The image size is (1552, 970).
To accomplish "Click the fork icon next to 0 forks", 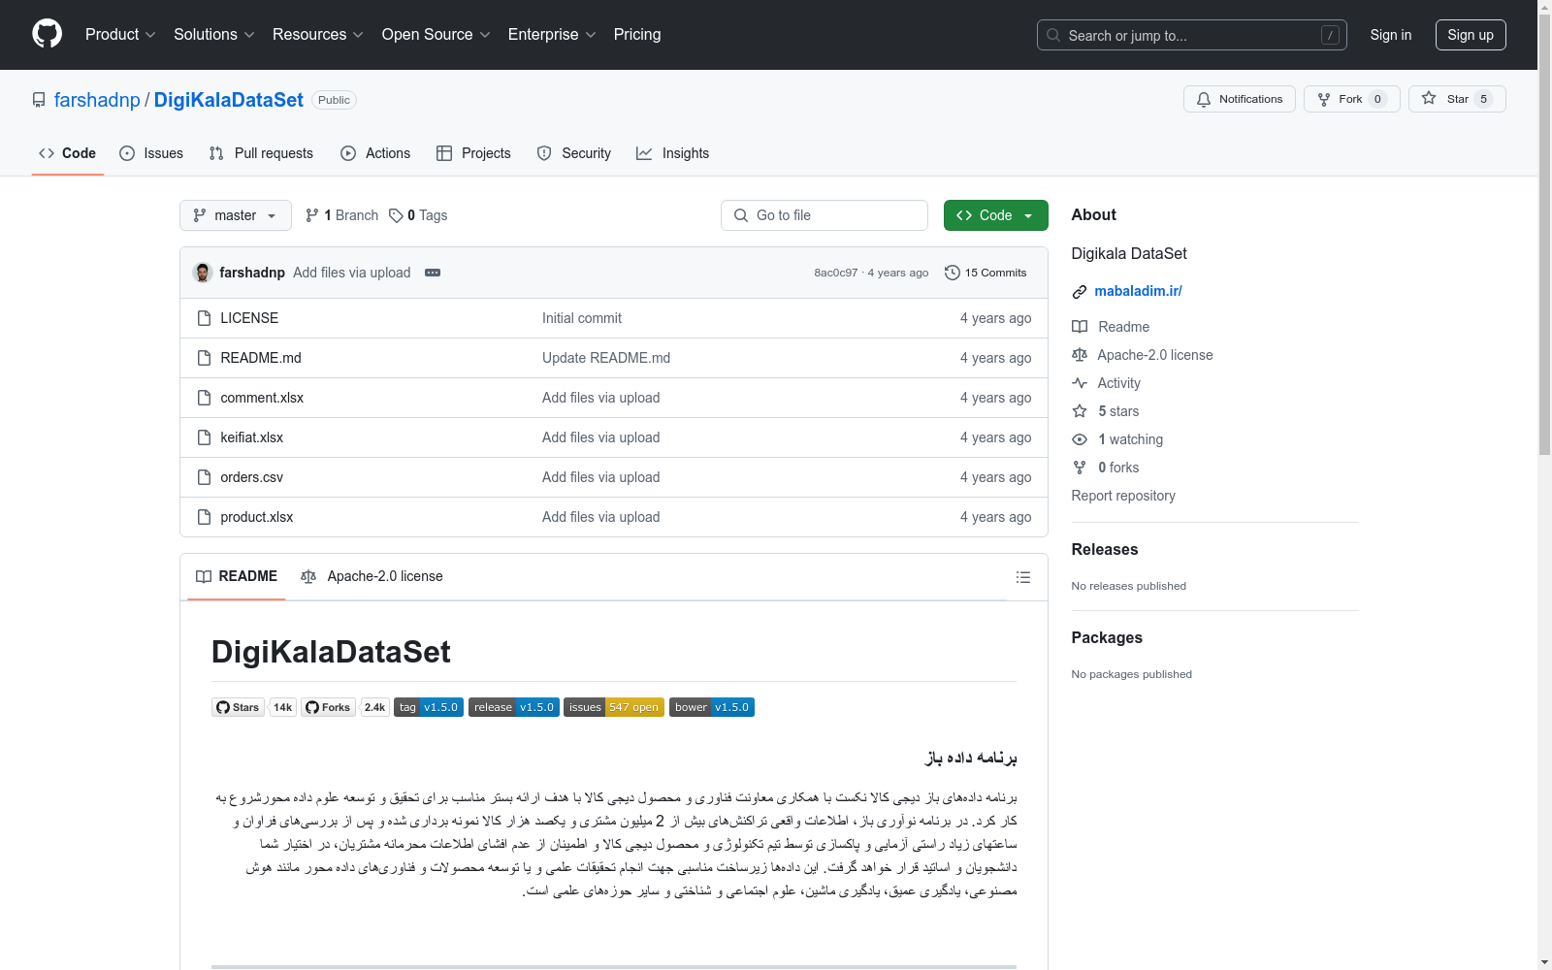I will [1080, 468].
